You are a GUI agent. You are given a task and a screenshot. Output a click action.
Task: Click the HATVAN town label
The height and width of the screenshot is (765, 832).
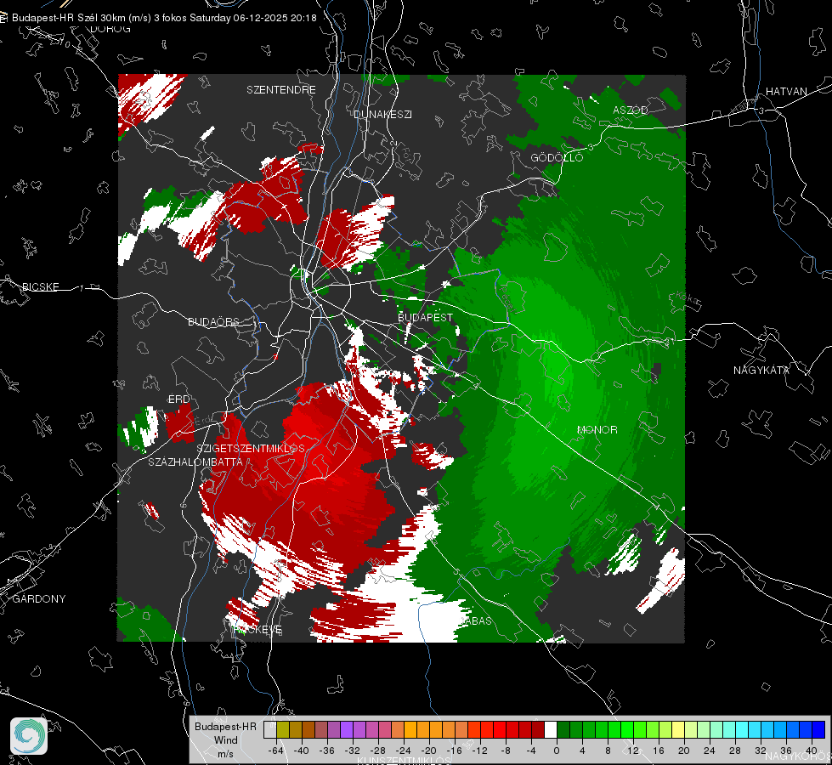pos(786,91)
